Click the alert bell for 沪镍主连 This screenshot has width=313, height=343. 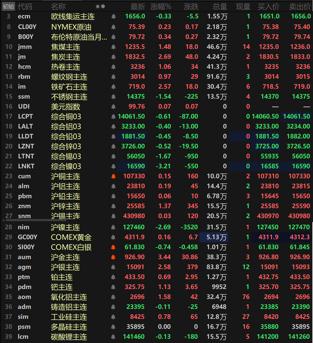(113, 227)
